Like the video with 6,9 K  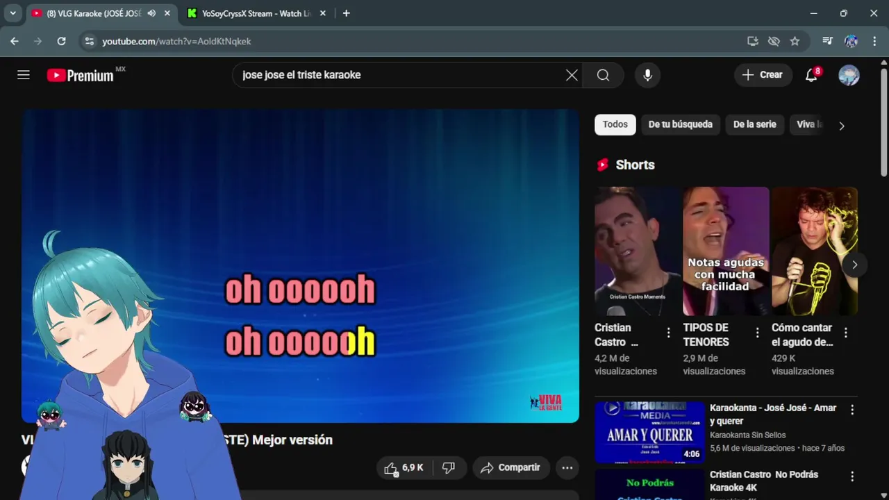coord(404,468)
